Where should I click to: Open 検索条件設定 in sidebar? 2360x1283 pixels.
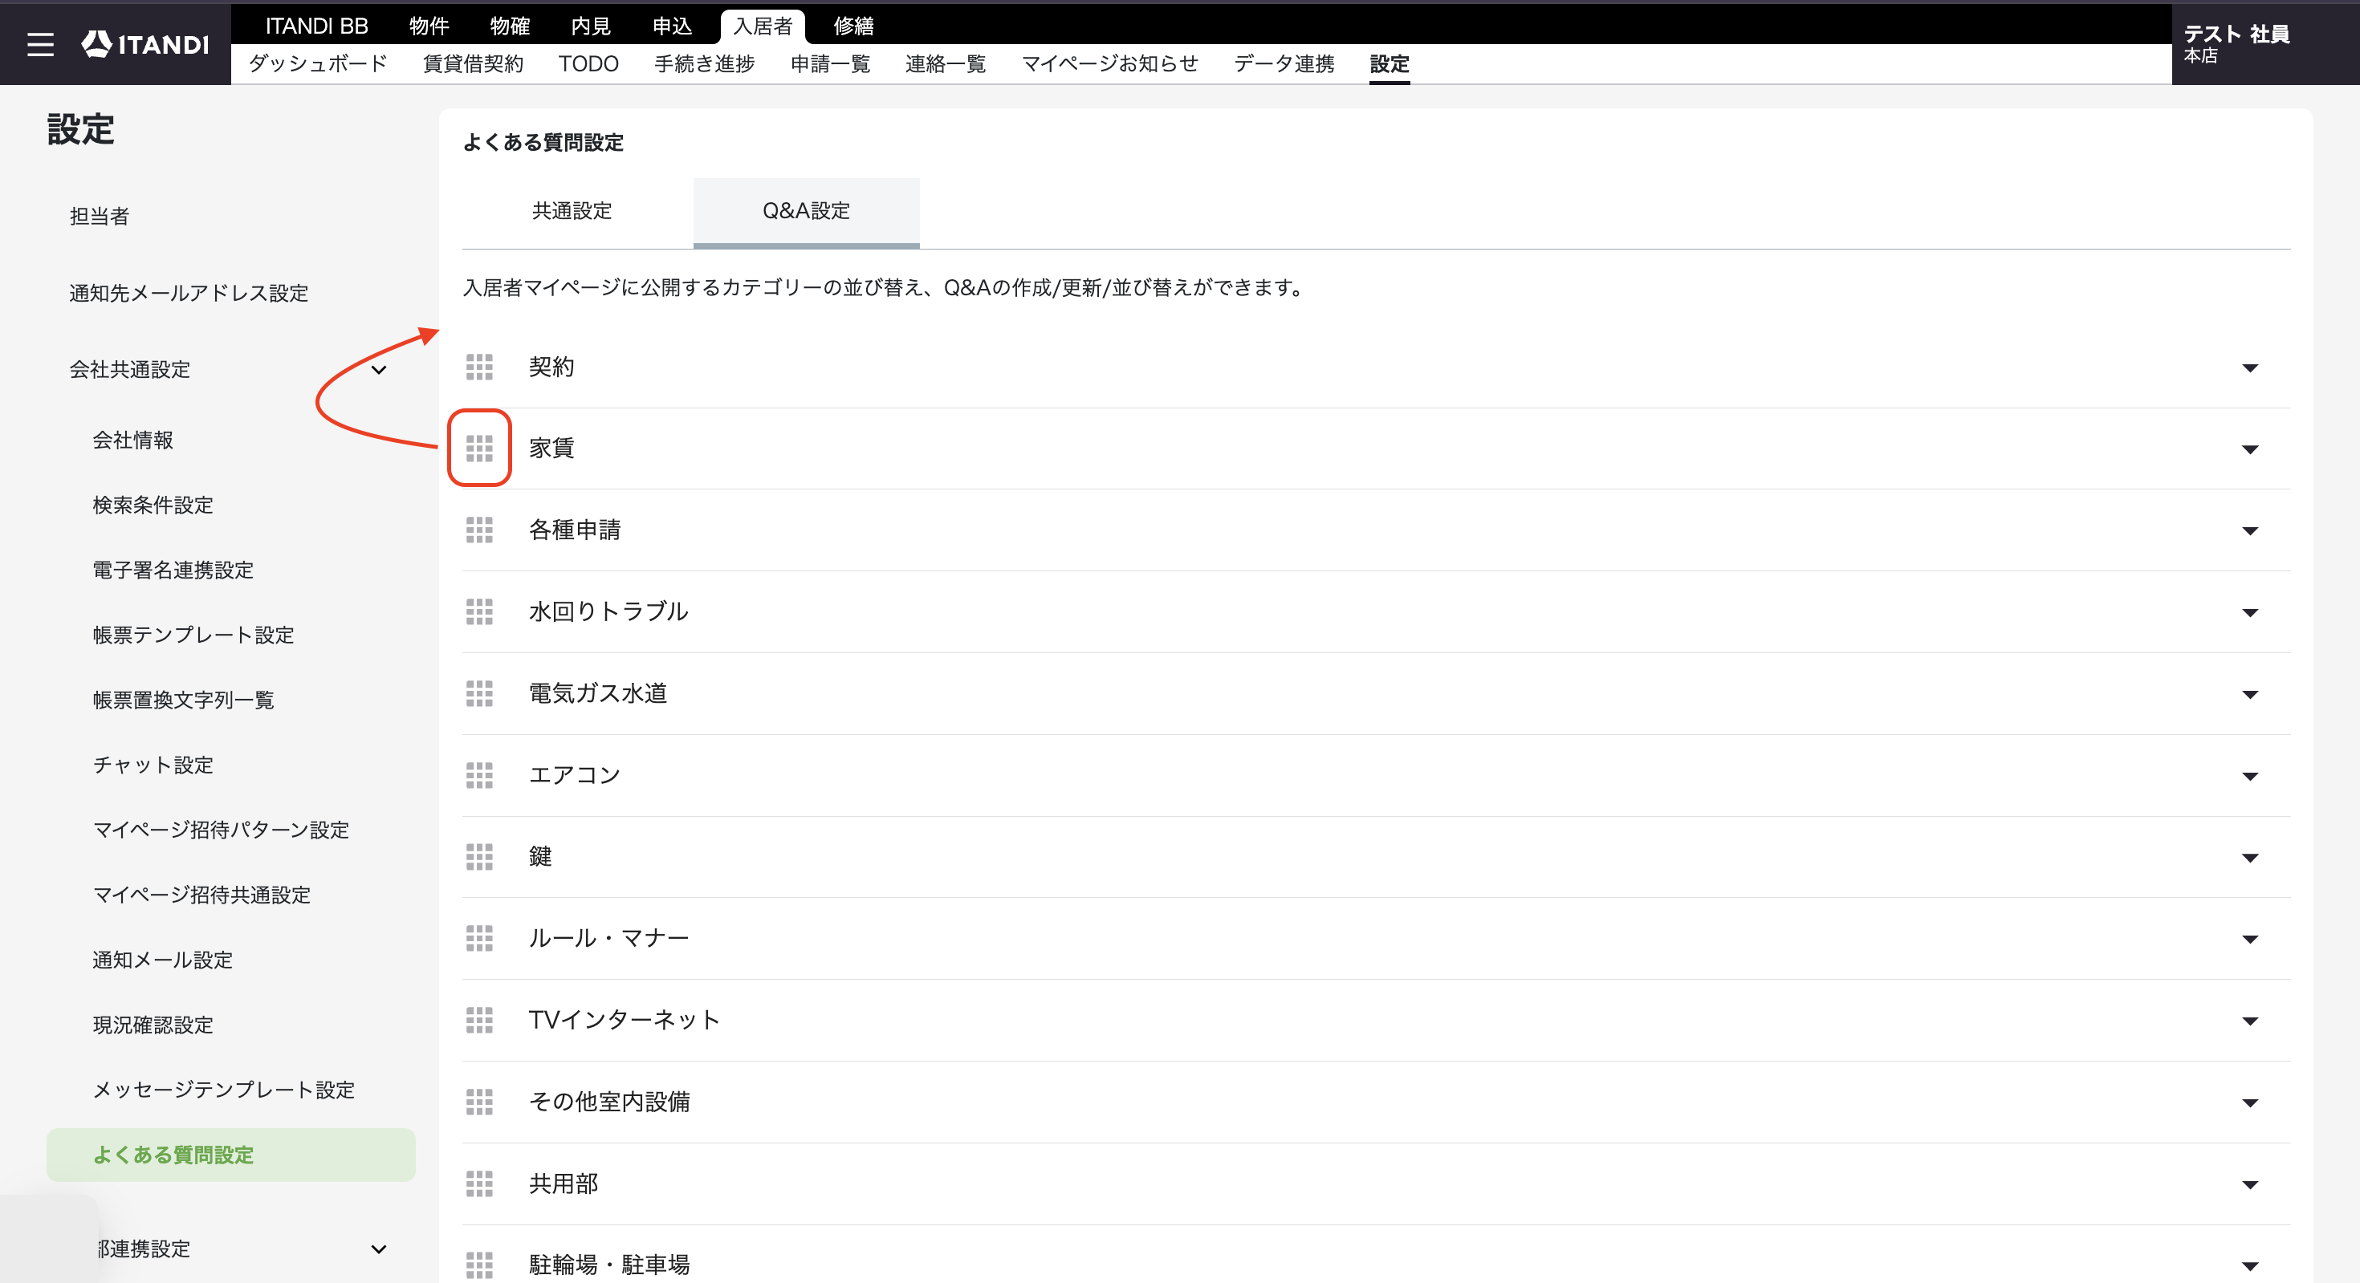coord(153,505)
